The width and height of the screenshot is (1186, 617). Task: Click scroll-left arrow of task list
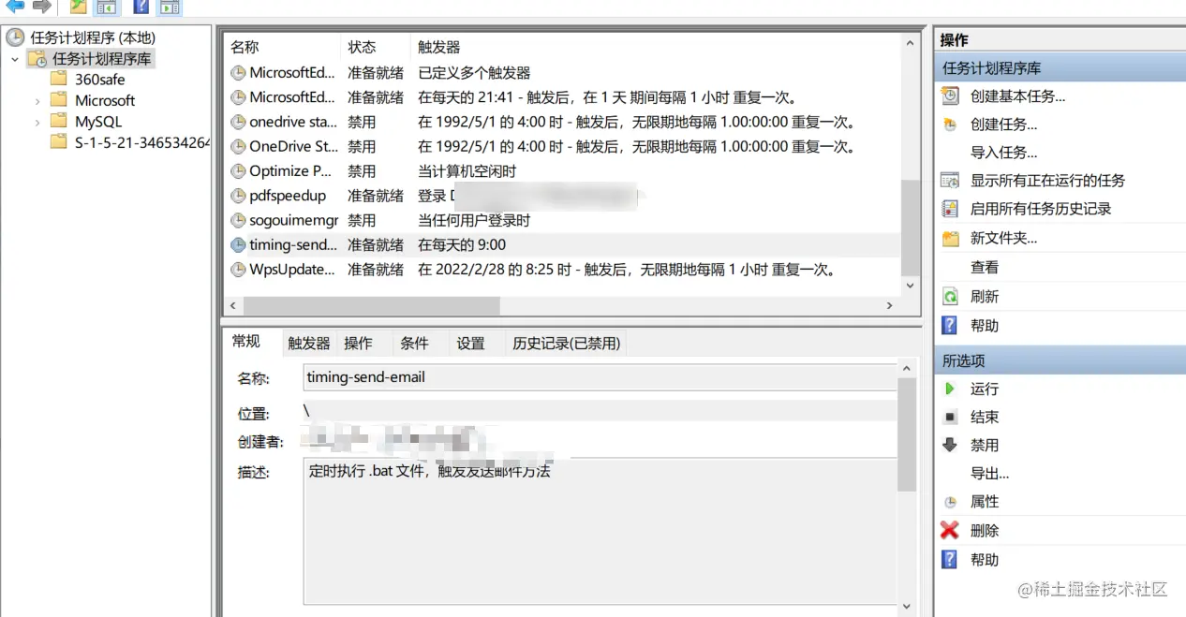(233, 305)
